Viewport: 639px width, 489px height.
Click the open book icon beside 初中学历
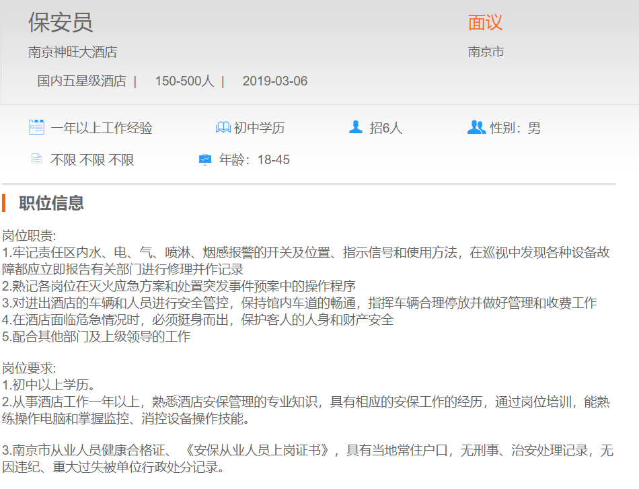coord(223,127)
